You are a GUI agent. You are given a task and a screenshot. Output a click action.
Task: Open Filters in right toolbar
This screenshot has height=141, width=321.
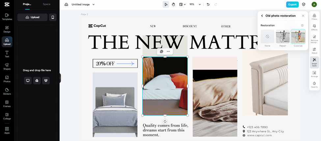pos(314,17)
